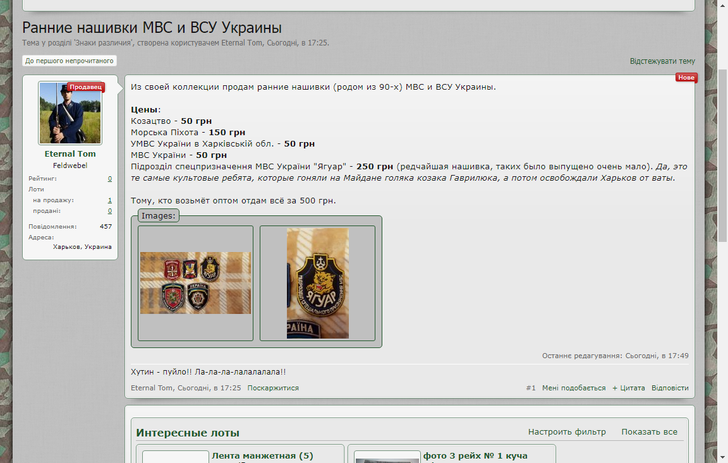Click '+ Цитата' to quote post
The height and width of the screenshot is (463, 728).
(x=629, y=388)
